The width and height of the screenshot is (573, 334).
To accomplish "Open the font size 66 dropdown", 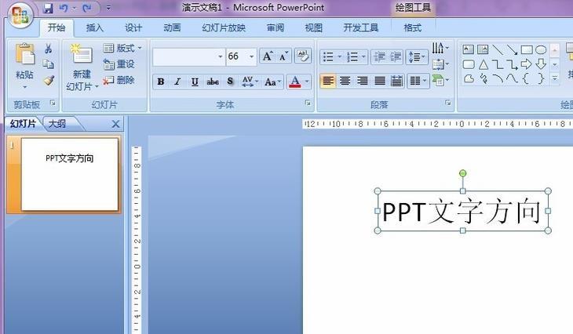I will [x=251, y=56].
